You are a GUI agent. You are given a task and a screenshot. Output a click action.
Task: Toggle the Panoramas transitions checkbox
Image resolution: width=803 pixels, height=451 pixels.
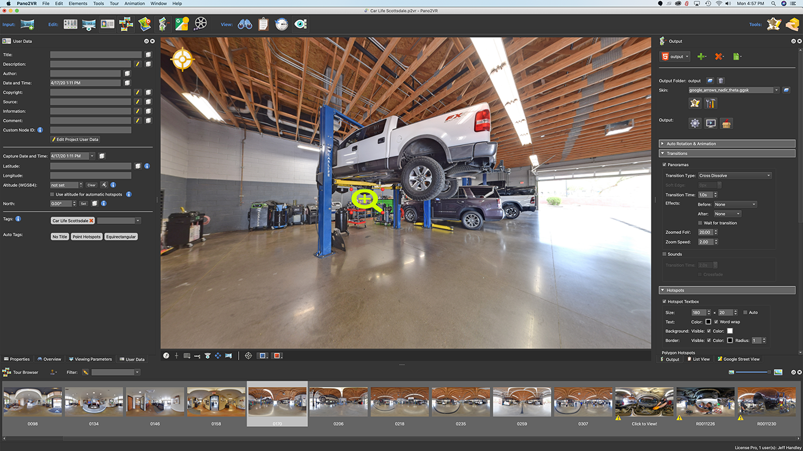click(x=664, y=165)
